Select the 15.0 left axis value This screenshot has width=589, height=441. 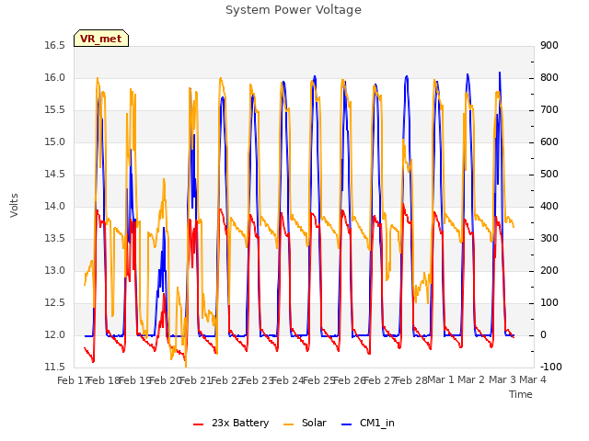55,142
